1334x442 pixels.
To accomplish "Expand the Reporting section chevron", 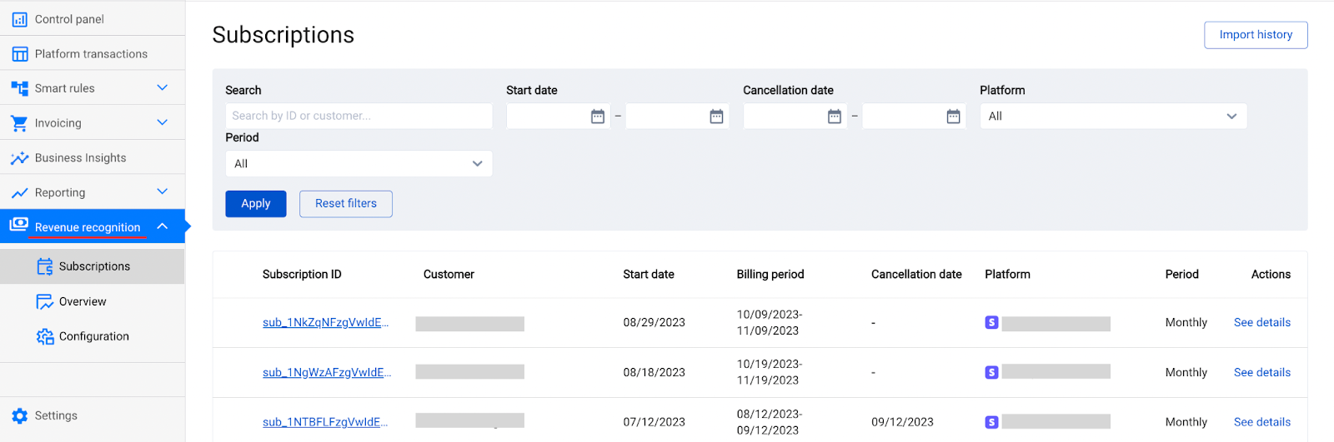I will pyautogui.click(x=163, y=192).
